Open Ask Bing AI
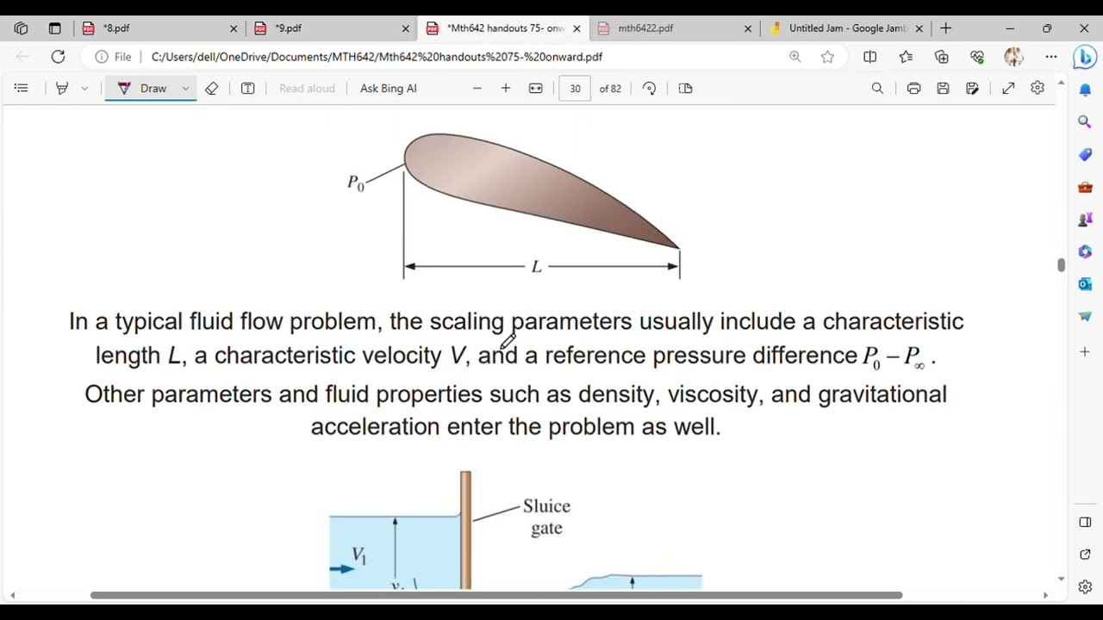 [388, 88]
